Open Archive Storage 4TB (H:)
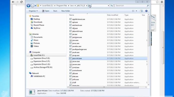This screenshot has height=97, width=174. (x=43, y=67)
